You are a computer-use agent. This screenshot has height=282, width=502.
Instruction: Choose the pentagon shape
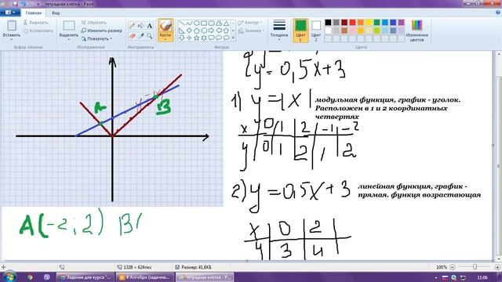(x=197, y=31)
